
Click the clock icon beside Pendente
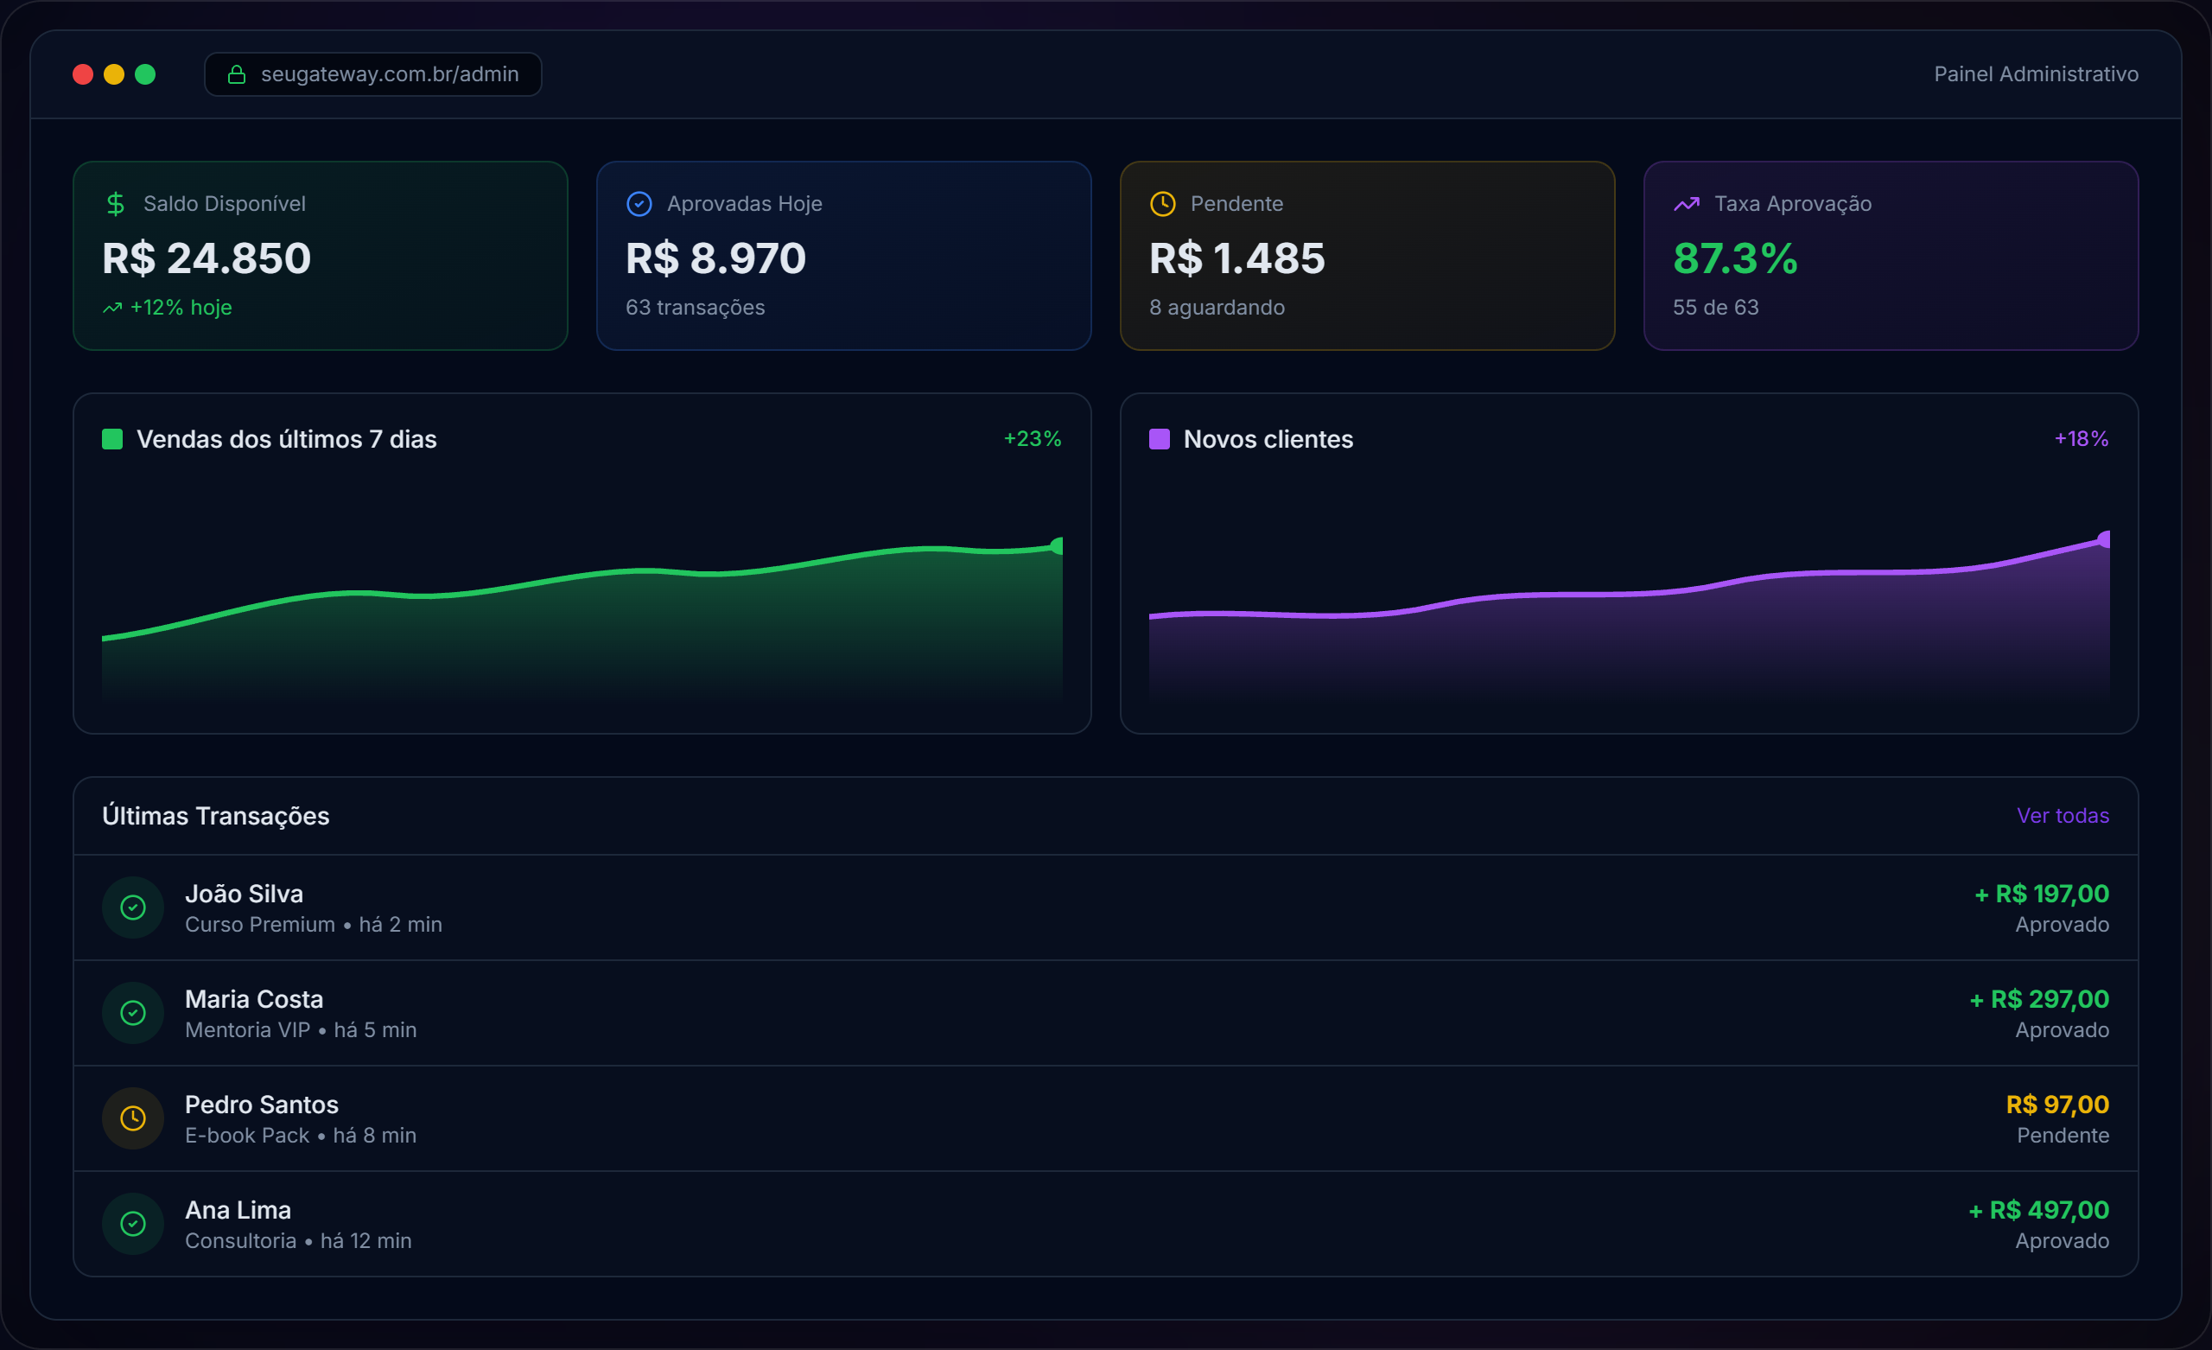(1162, 204)
